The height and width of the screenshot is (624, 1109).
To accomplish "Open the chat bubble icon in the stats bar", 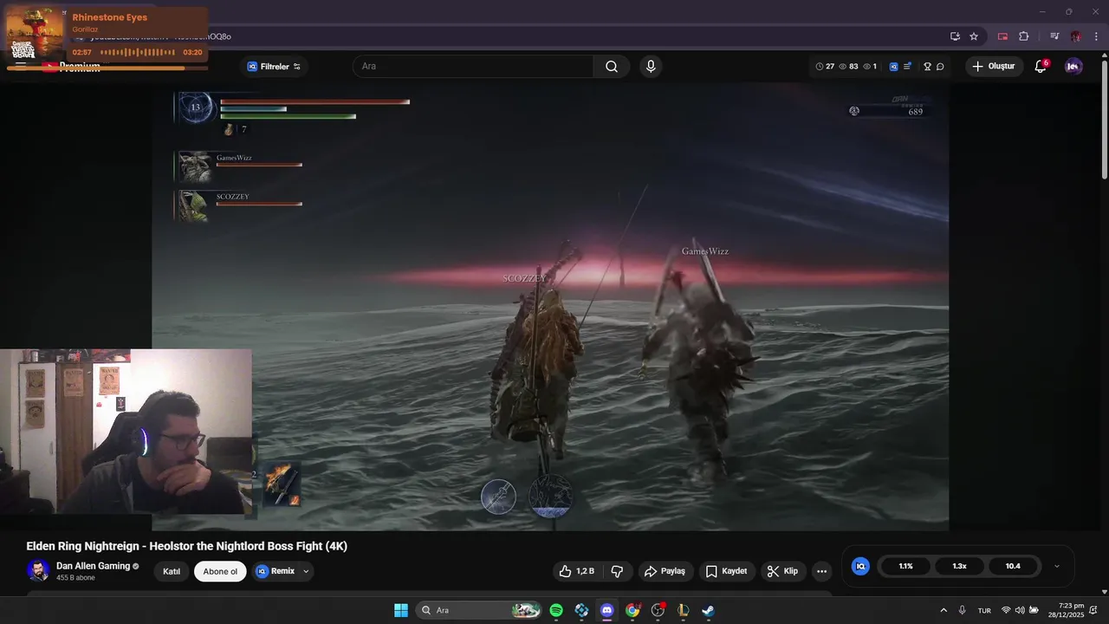I will coord(940,67).
